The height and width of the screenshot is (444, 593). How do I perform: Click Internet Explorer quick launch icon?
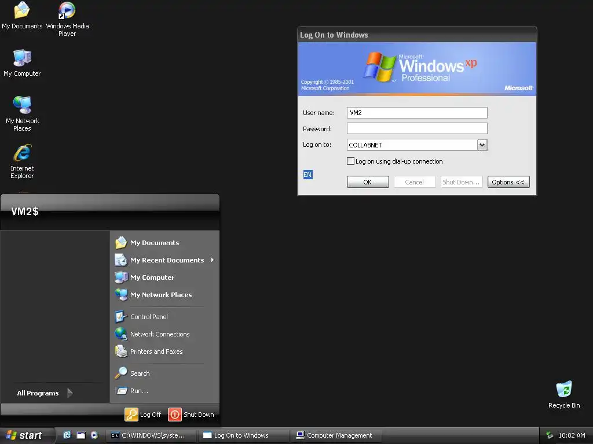67,435
